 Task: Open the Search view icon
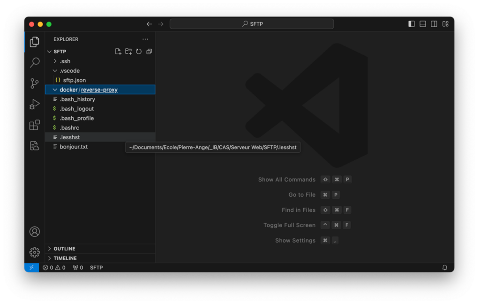35,63
